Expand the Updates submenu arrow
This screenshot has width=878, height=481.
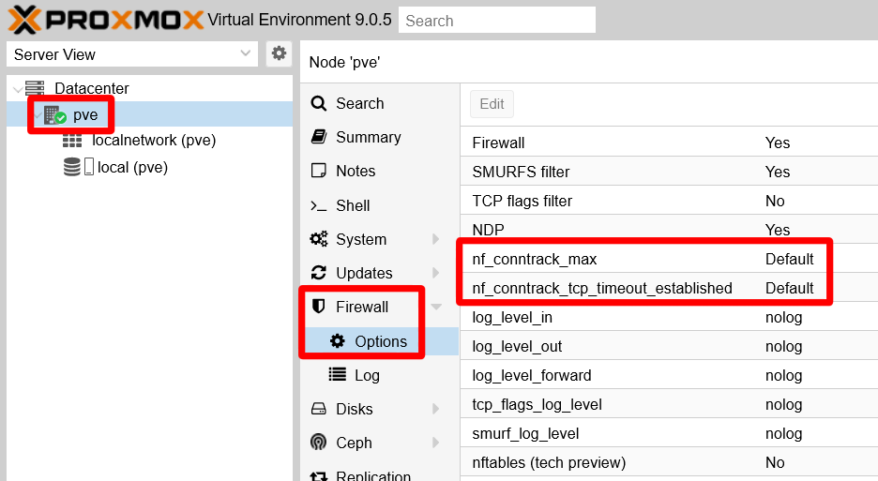[x=435, y=273]
